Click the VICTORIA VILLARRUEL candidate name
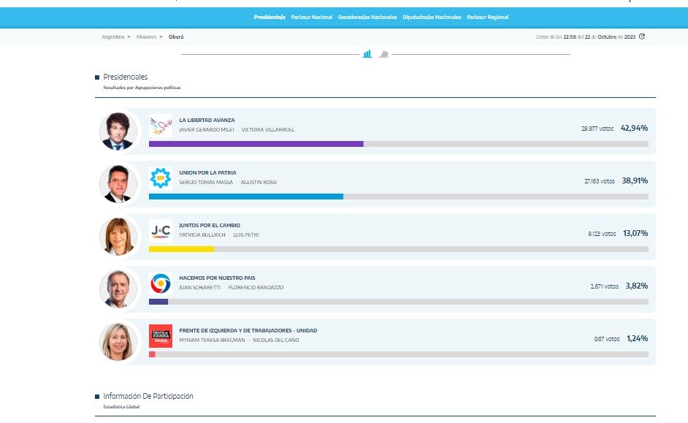The width and height of the screenshot is (688, 423). 267,130
